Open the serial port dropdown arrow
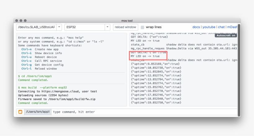The image size is (254, 136). 59,27
